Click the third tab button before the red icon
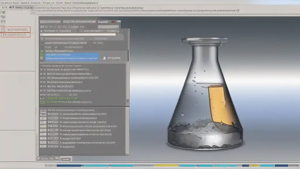This screenshot has height=169, width=300. [x=103, y=22]
